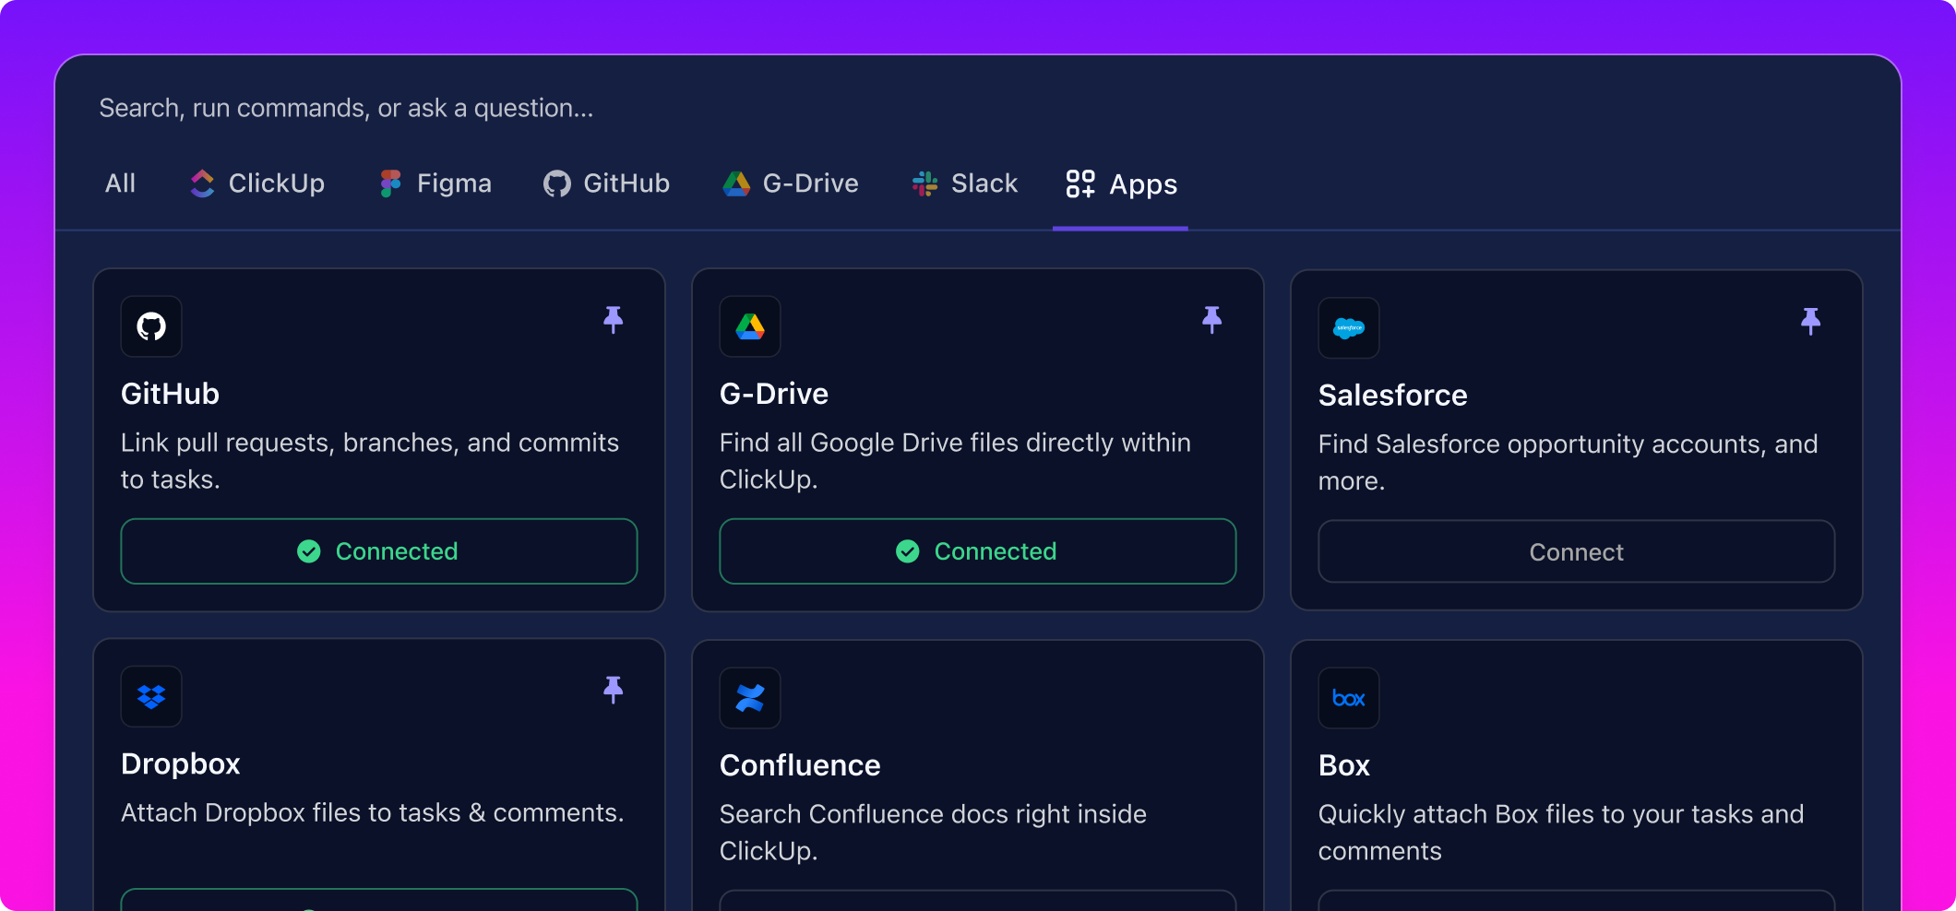
Task: Click the Confluence card title
Action: (x=800, y=765)
